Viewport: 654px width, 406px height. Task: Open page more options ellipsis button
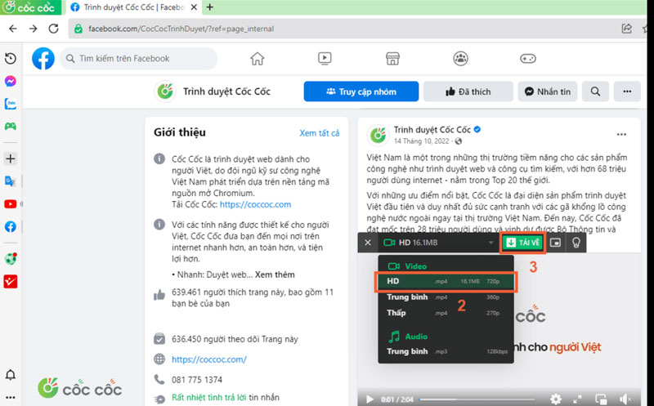pos(627,91)
